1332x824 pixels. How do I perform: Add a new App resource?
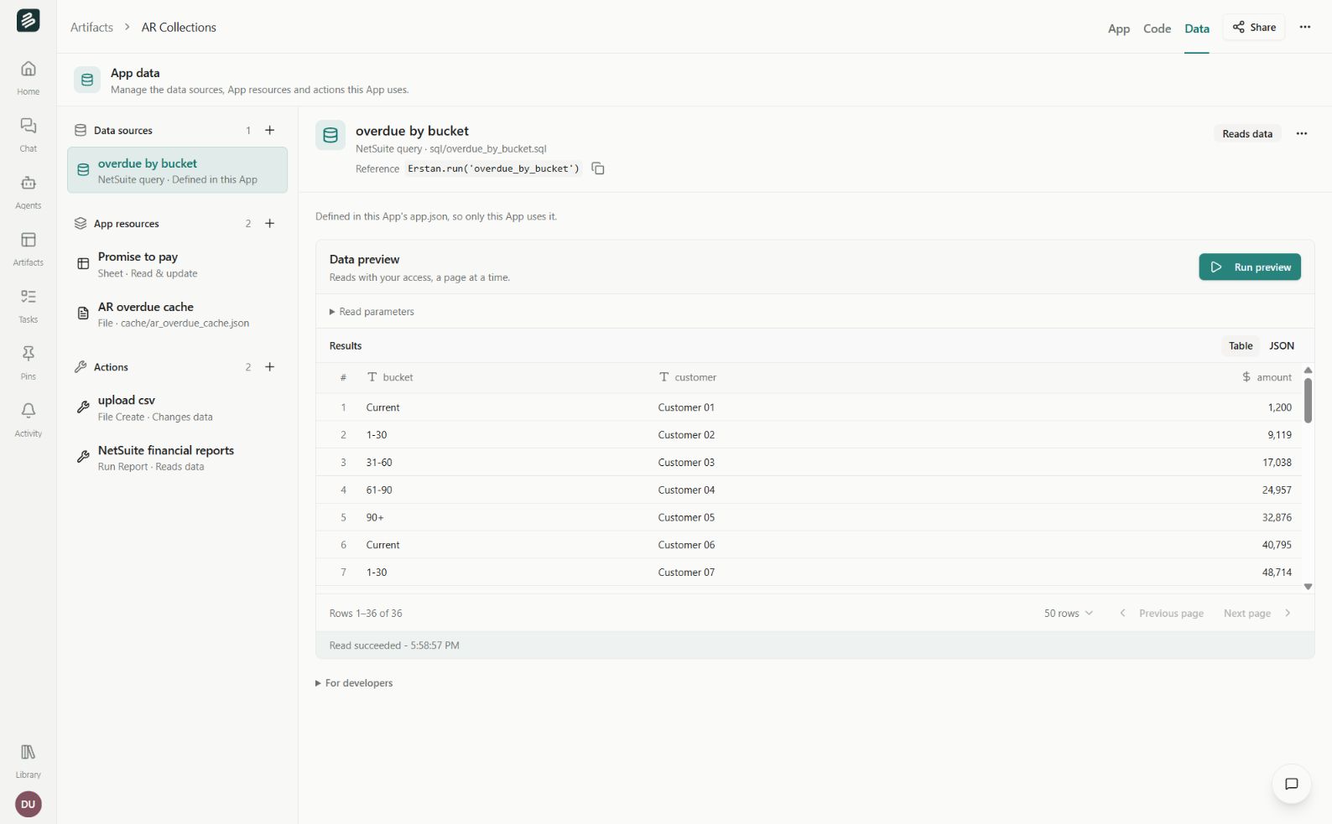[270, 223]
